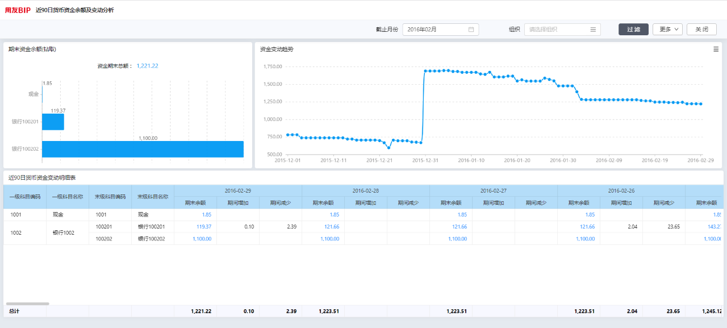Click the last data point on trend line

pos(701,104)
